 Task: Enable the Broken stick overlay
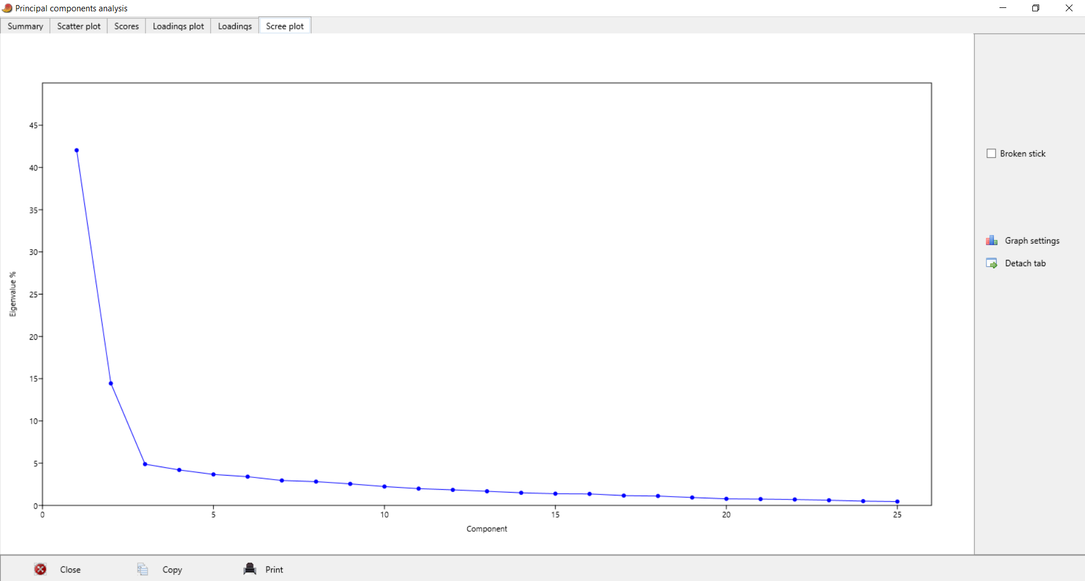[x=991, y=153]
